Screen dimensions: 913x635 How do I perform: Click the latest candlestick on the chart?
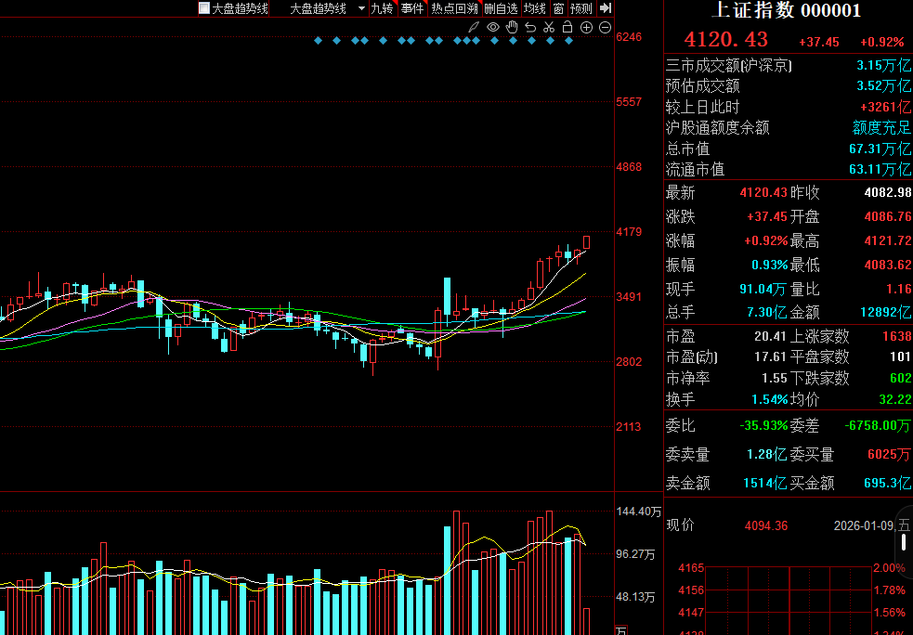tap(586, 242)
